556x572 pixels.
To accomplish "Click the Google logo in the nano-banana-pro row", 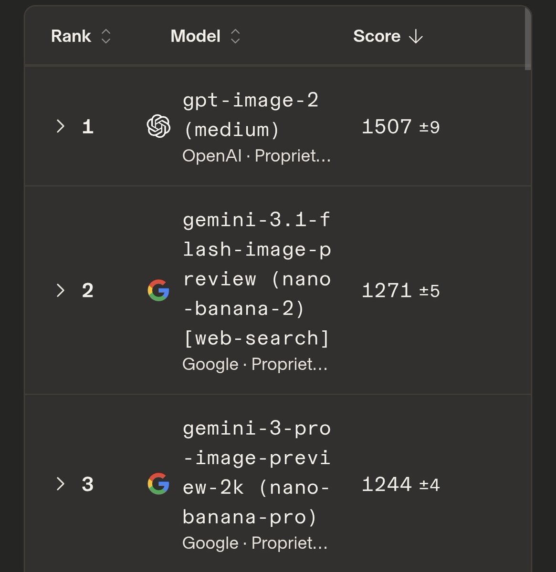I will (x=158, y=484).
